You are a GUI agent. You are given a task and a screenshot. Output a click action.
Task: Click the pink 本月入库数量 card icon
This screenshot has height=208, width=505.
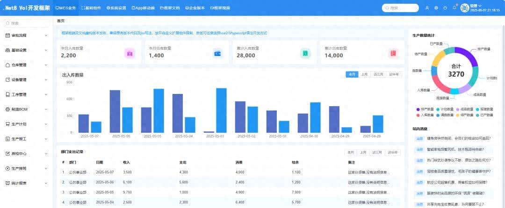click(x=130, y=53)
